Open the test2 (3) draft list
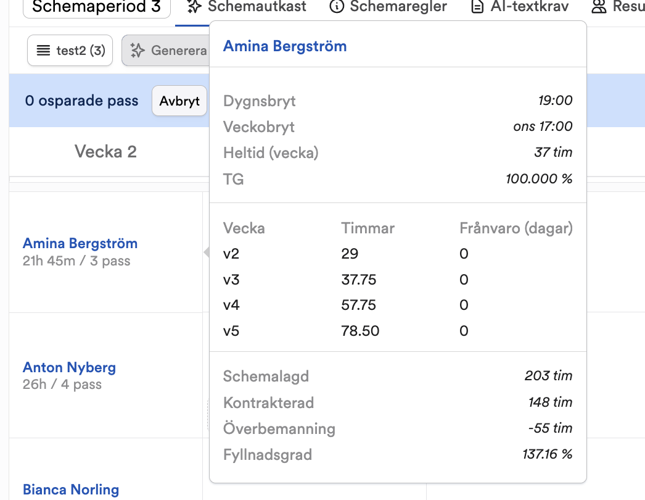The width and height of the screenshot is (645, 500). tap(70, 50)
